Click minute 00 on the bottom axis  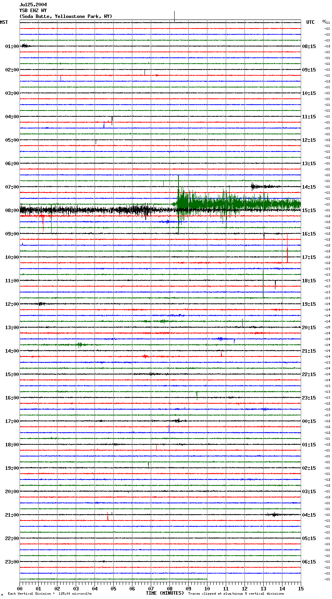coord(20,588)
